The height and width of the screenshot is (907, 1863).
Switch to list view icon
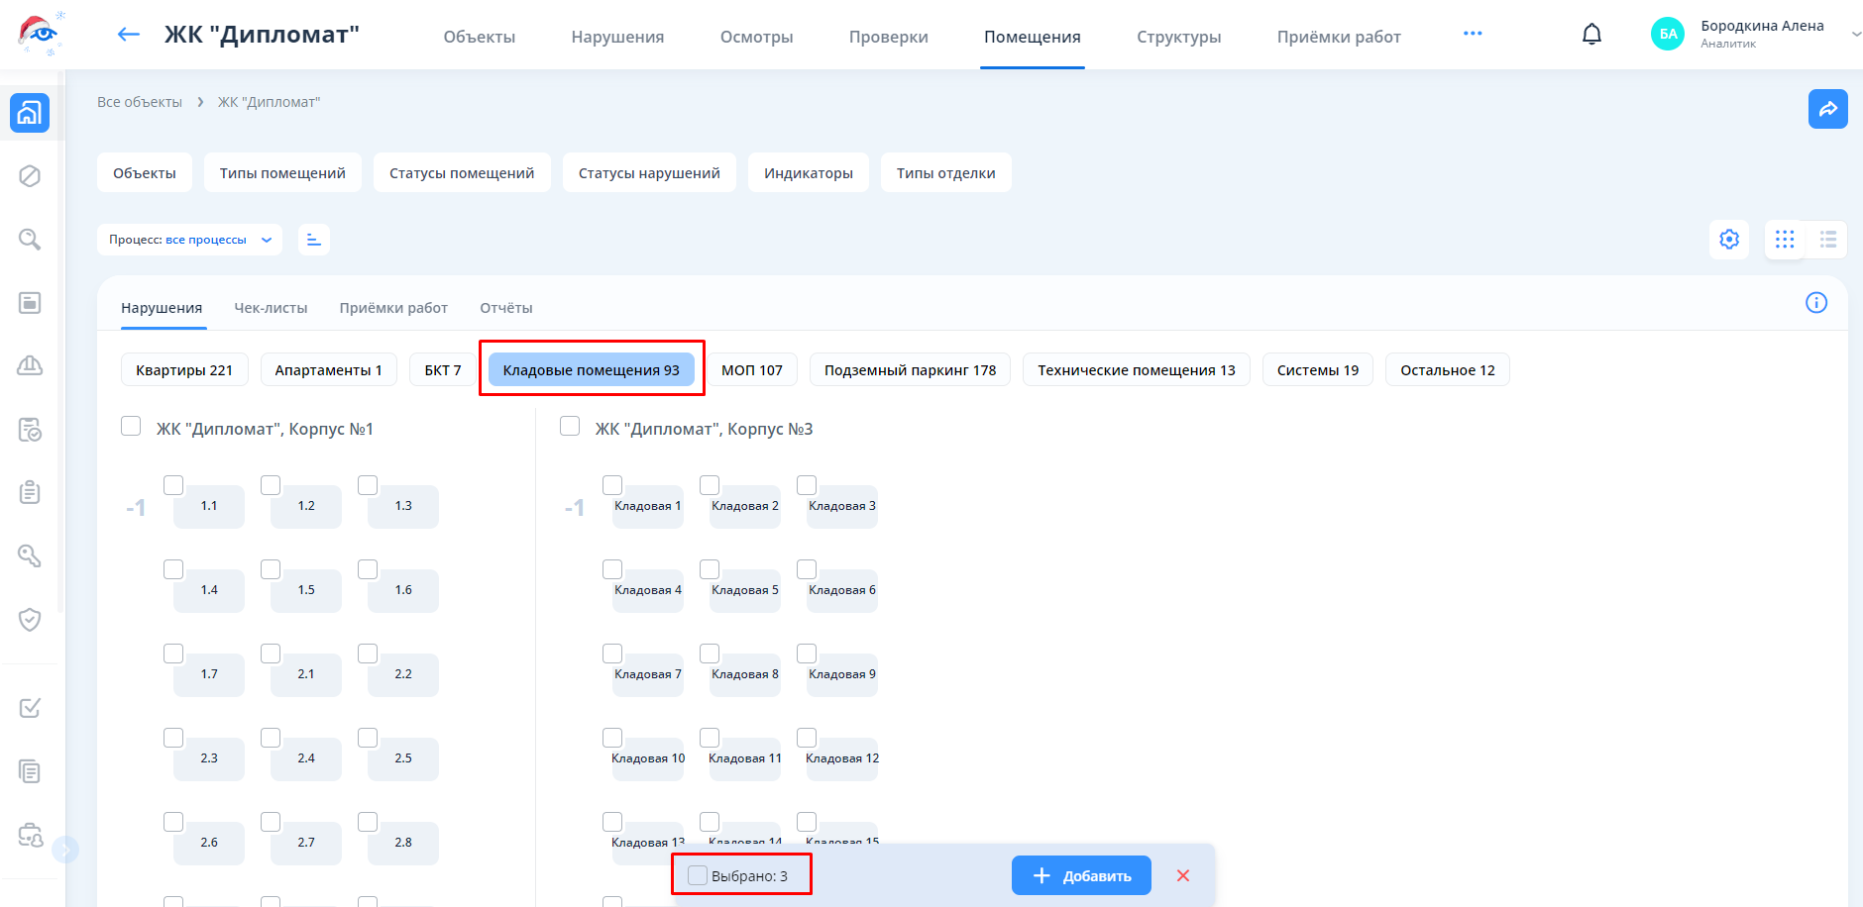tap(1827, 240)
